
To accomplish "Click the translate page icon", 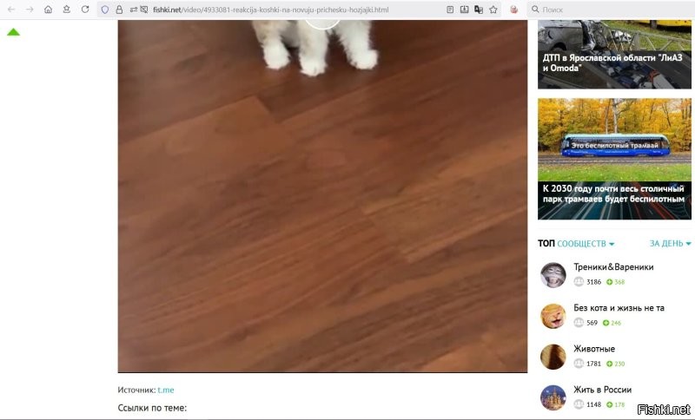I will pos(479,10).
